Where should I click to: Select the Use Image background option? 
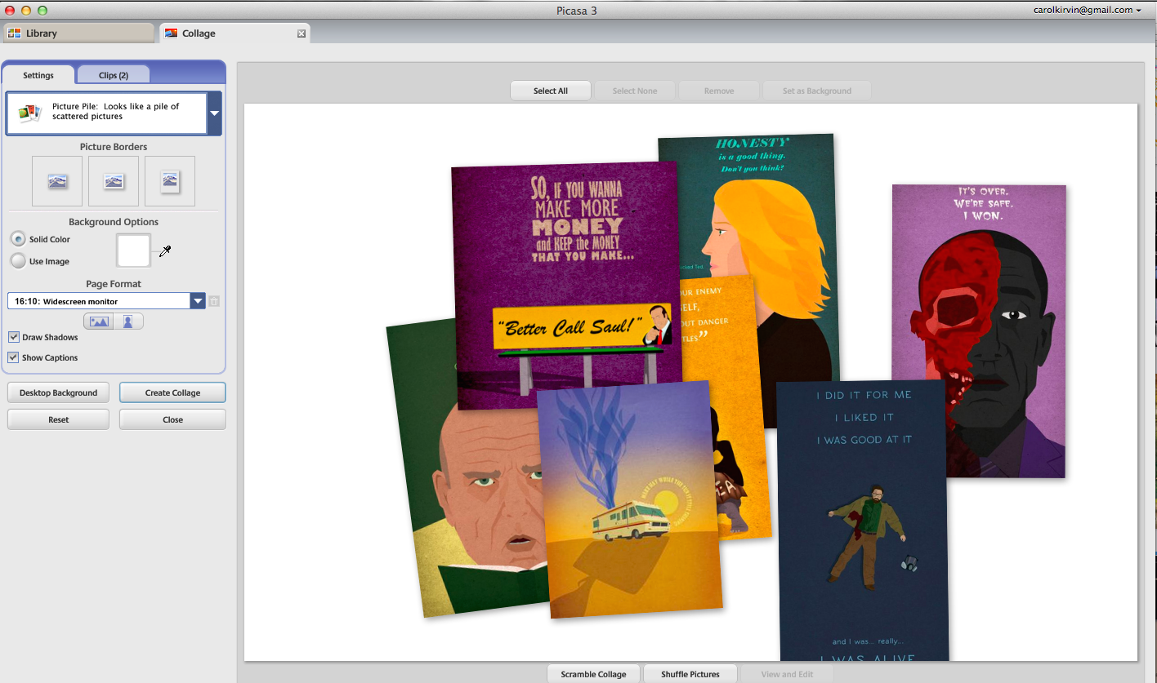[17, 261]
